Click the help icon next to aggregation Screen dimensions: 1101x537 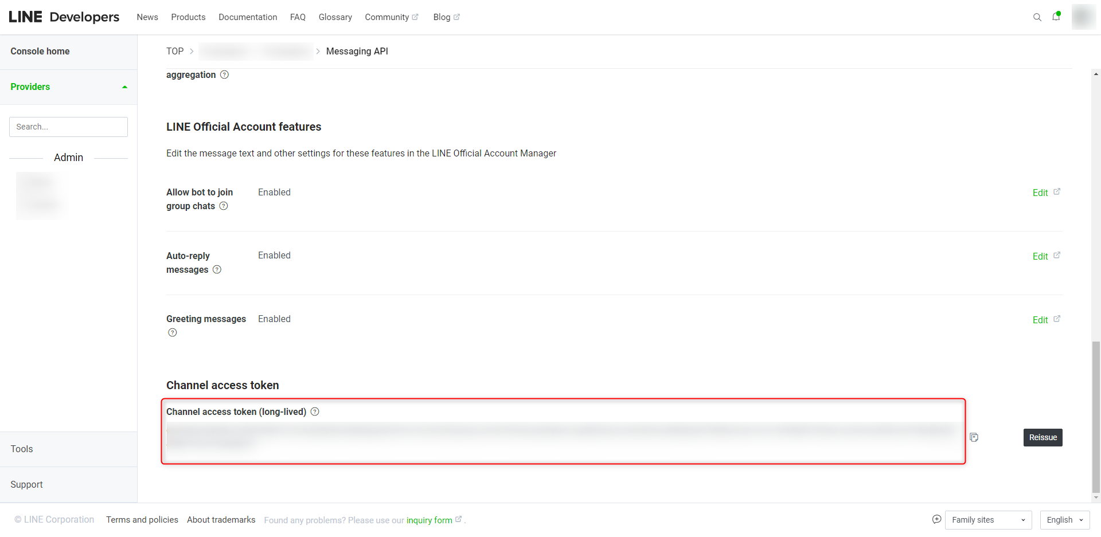click(225, 75)
